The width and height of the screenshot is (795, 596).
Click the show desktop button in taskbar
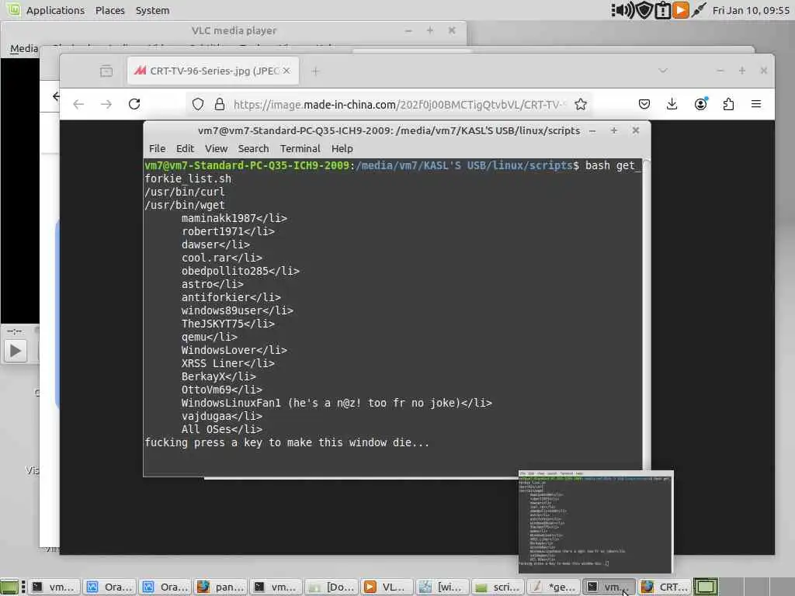(9, 587)
